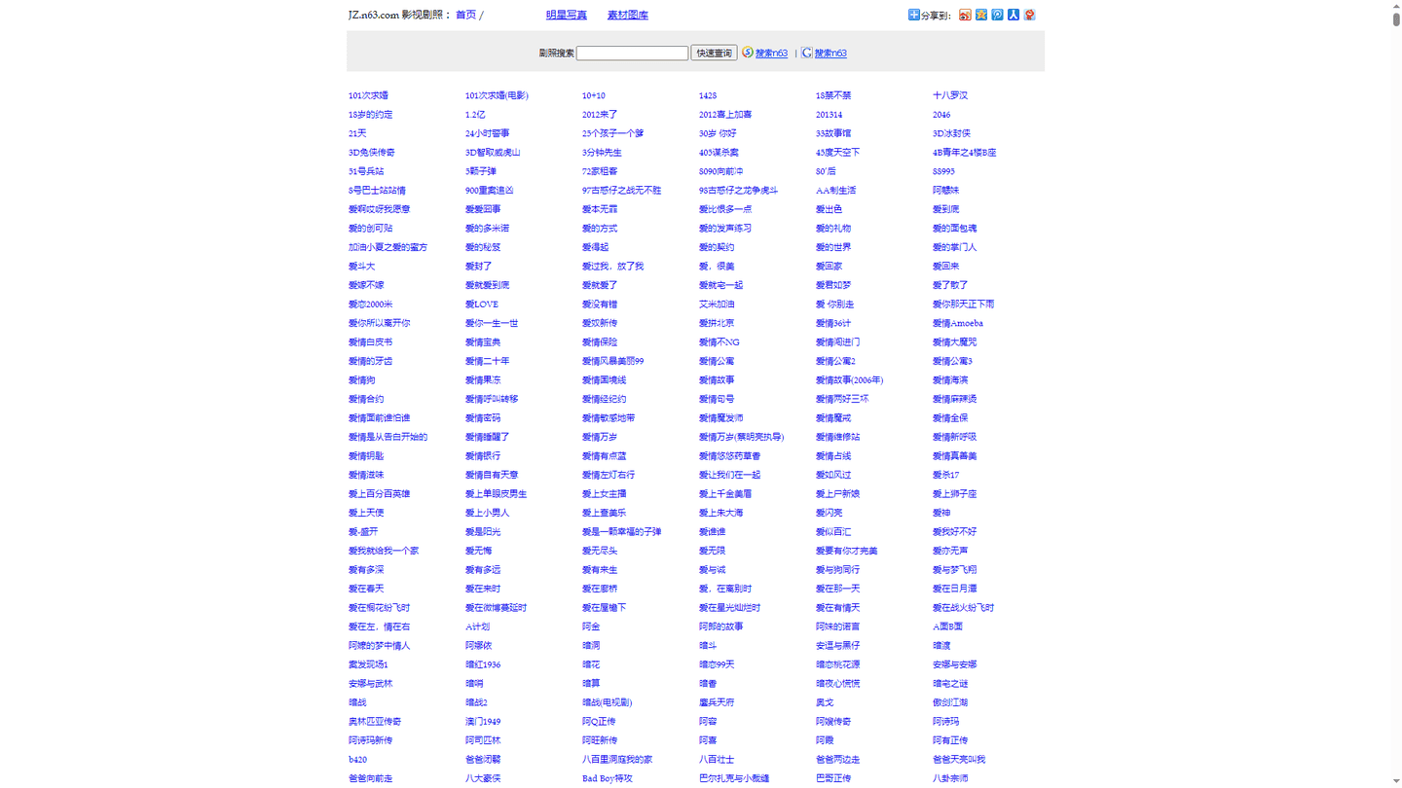This screenshot has width=1402, height=788.
Task: Open 3D智取威虎山 link
Action: pyautogui.click(x=493, y=153)
